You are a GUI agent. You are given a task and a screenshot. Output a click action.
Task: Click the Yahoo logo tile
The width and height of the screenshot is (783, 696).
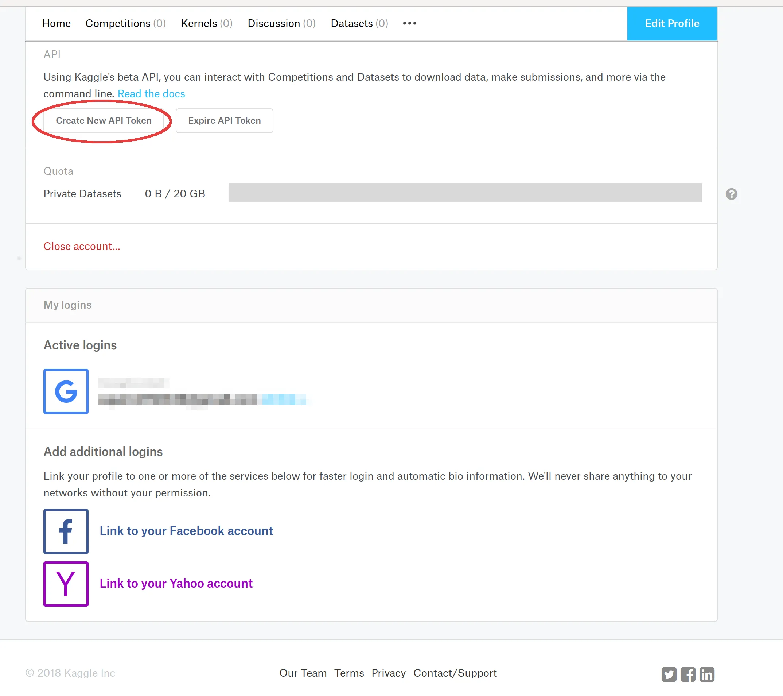[x=66, y=584]
